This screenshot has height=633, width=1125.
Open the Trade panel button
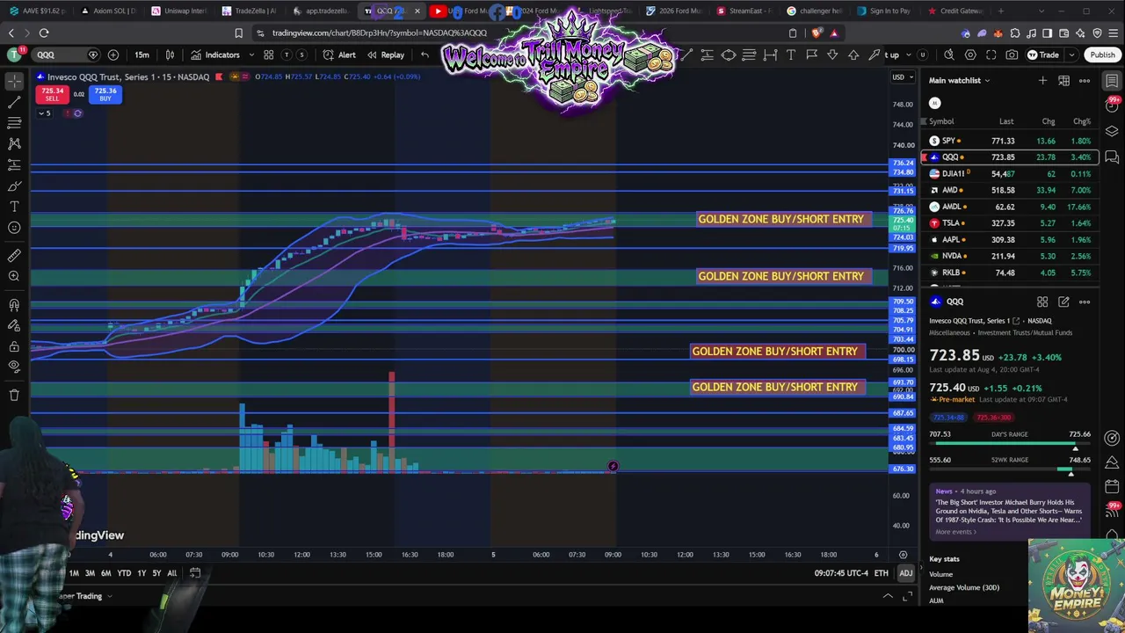(1043, 55)
